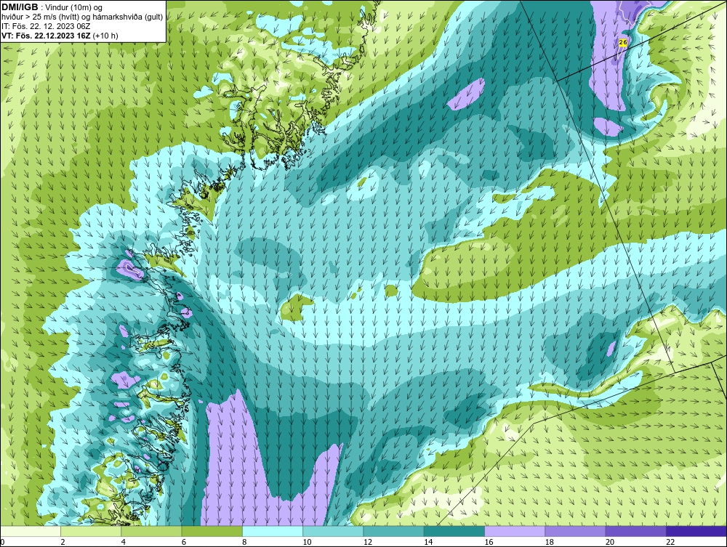Image resolution: width=727 pixels, height=547 pixels.
Task: Click the legend swatch between 8 and 10
Action: (x=273, y=531)
